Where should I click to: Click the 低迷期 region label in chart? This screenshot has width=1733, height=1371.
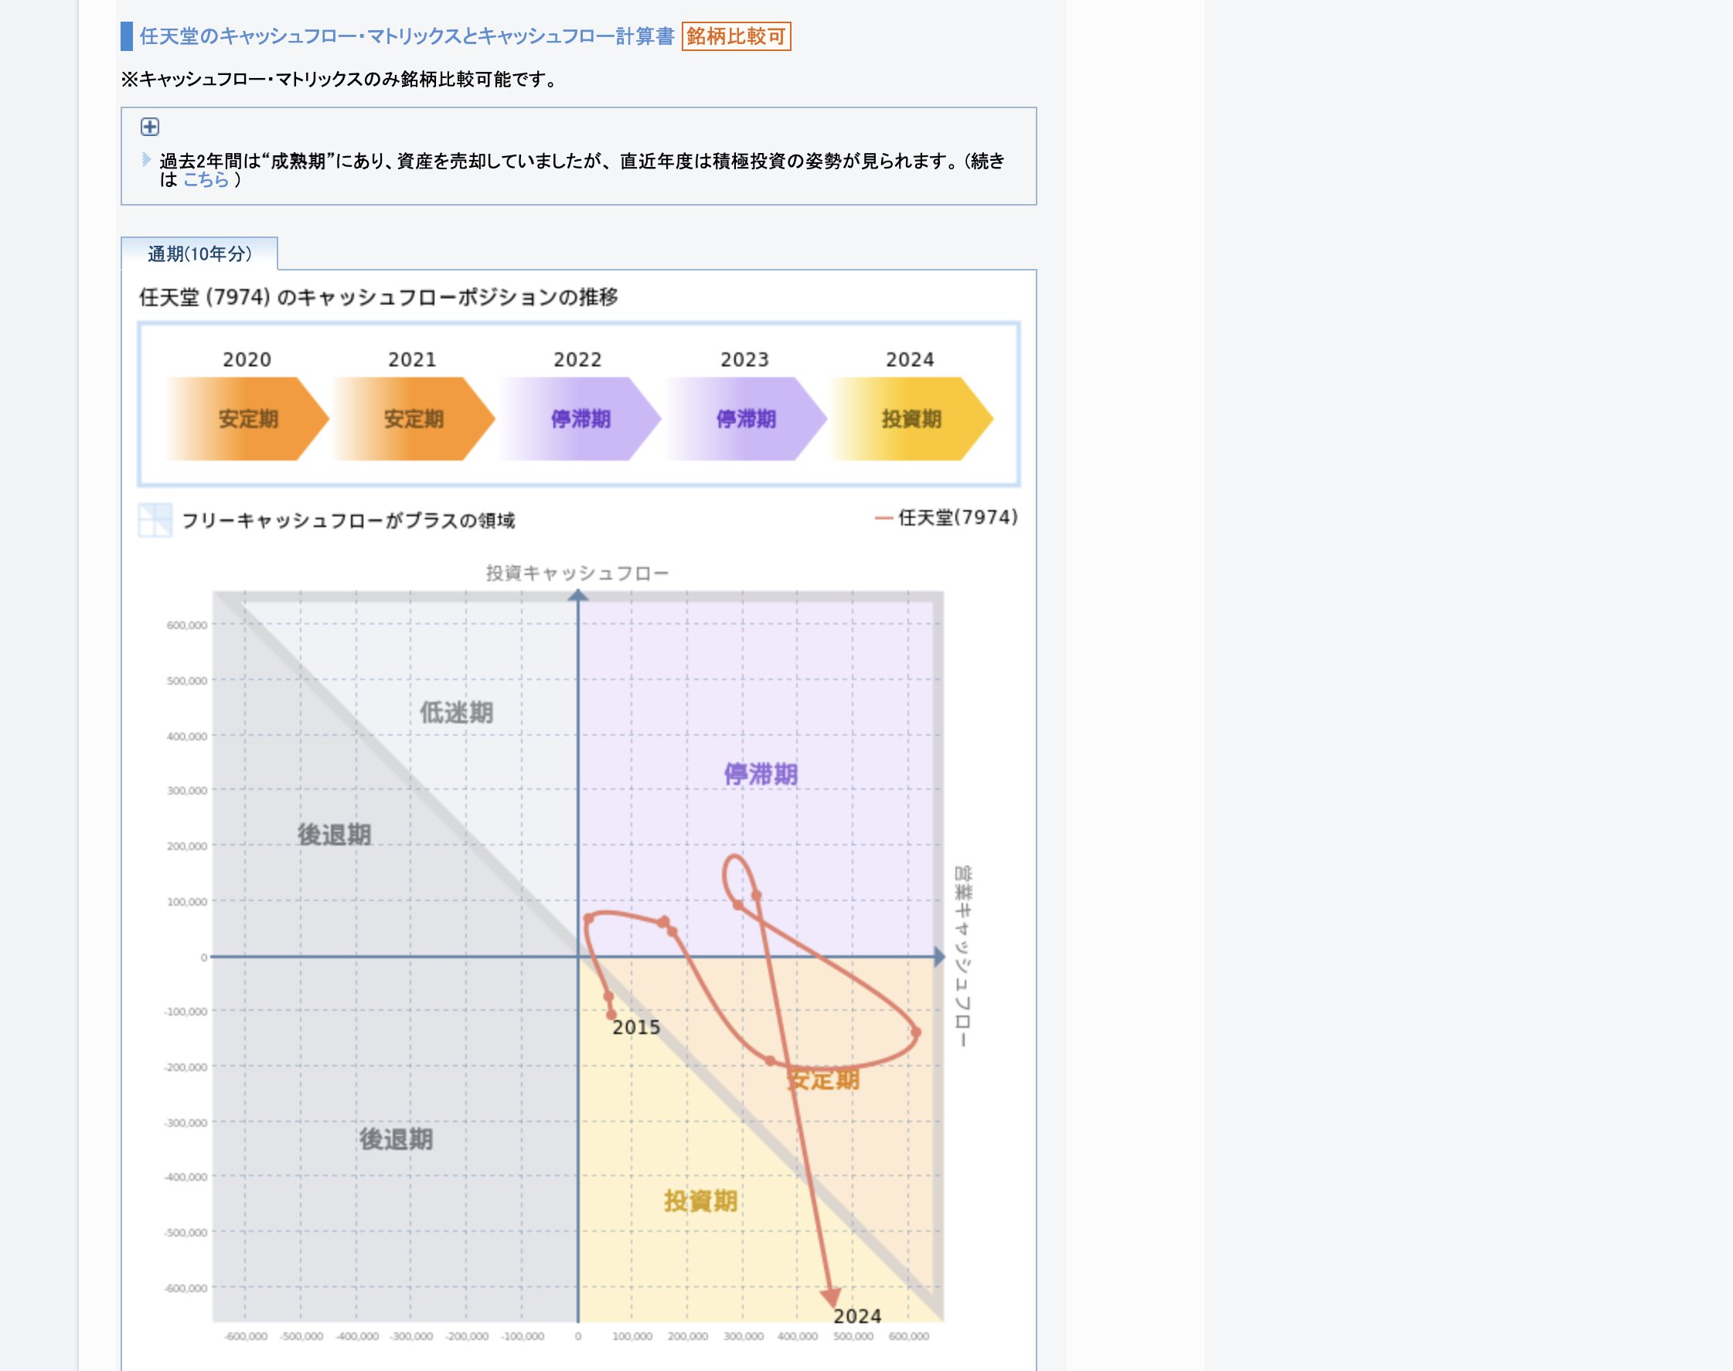point(456,712)
